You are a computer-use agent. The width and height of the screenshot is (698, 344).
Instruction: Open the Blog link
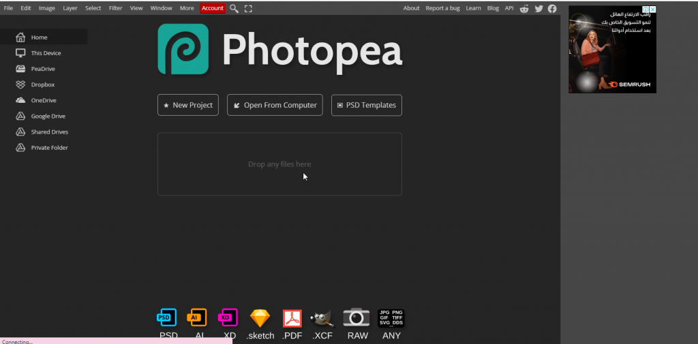(493, 8)
